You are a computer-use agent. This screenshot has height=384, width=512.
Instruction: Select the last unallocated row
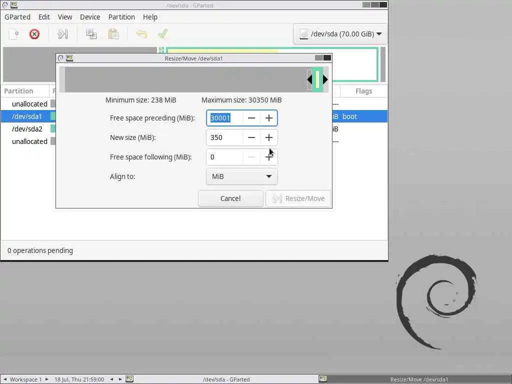click(194, 141)
